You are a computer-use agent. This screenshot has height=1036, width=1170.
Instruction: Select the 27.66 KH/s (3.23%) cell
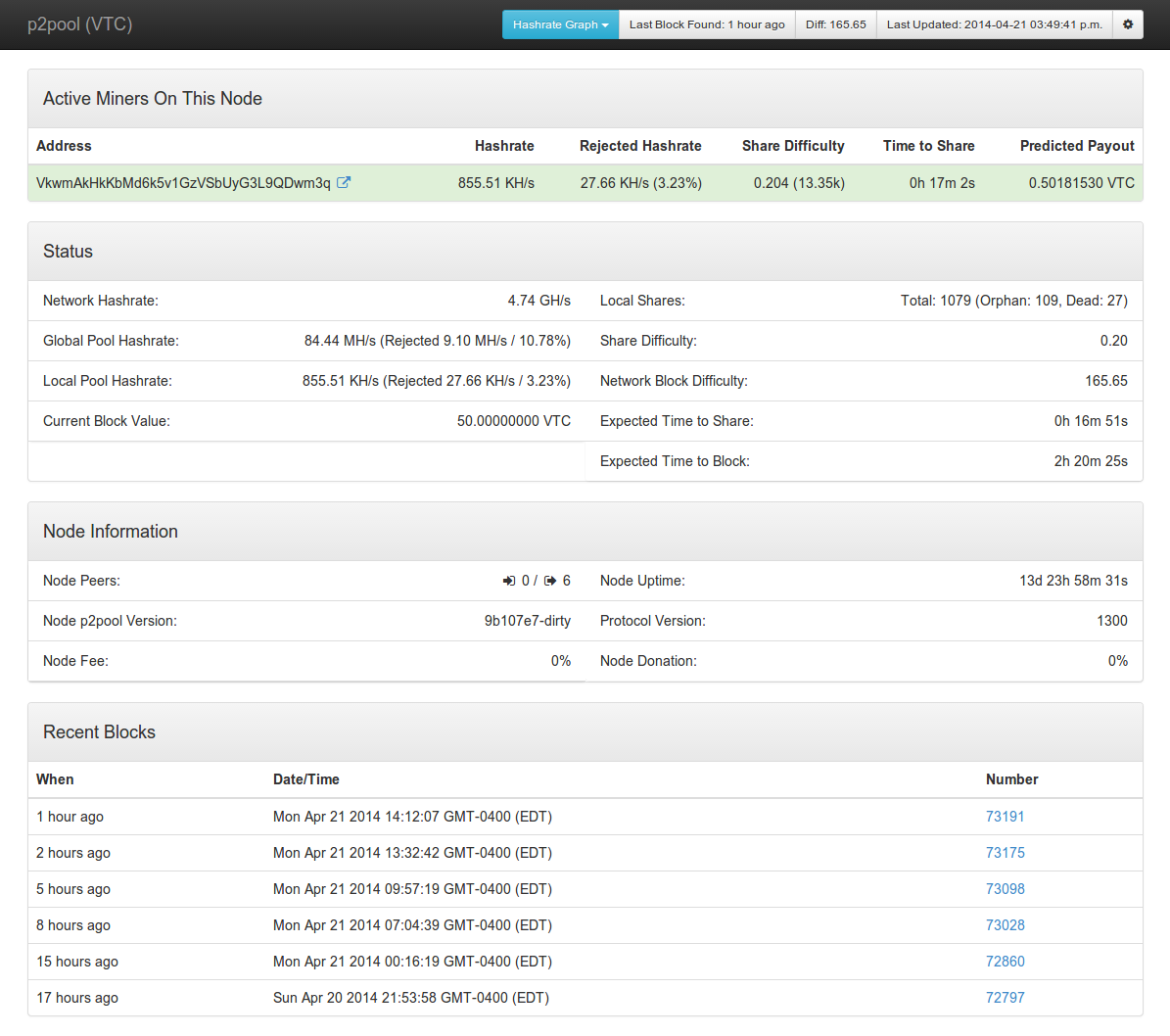point(641,183)
